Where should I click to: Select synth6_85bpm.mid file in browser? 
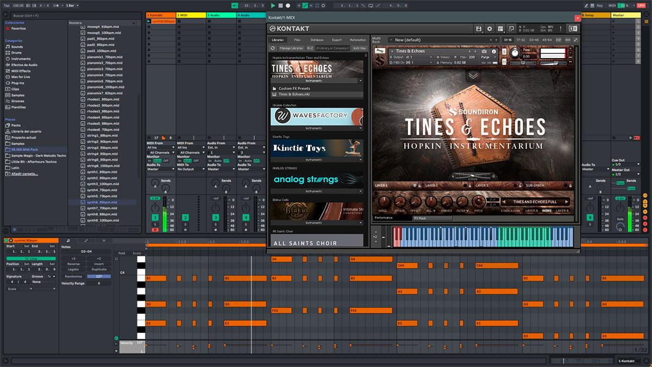click(x=103, y=202)
